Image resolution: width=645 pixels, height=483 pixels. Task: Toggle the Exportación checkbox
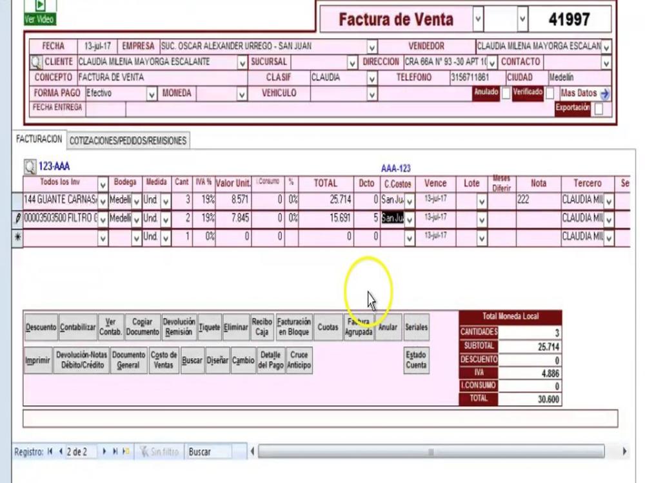[x=599, y=109]
